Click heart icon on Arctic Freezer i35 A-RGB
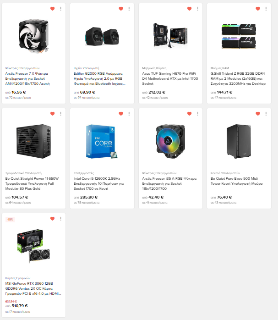The width and height of the screenshot is (278, 320). click(189, 114)
